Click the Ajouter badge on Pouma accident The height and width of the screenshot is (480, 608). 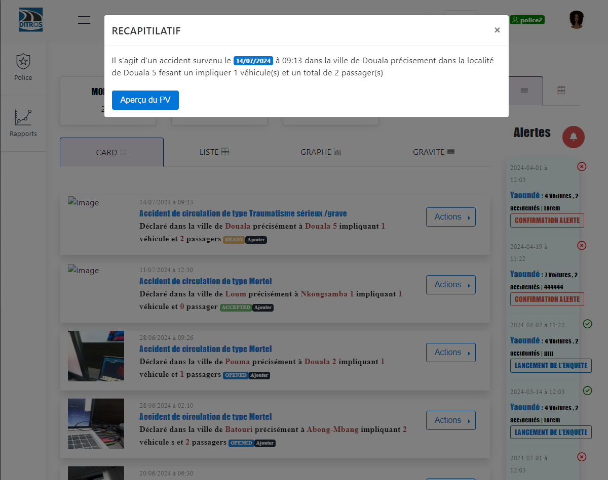[x=259, y=375]
